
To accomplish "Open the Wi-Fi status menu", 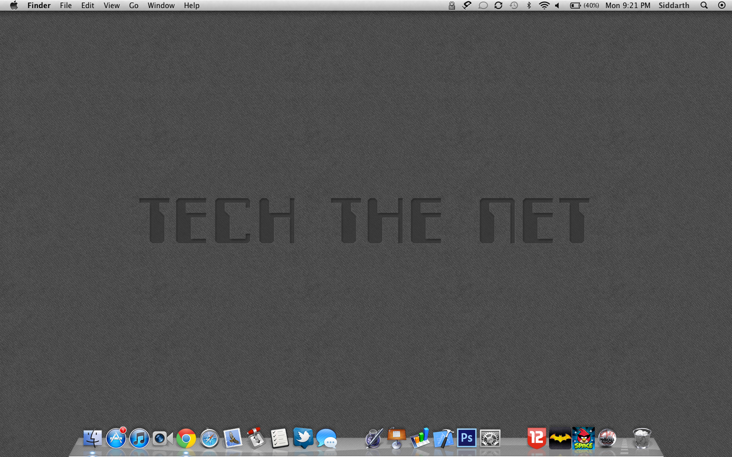I will 544,6.
